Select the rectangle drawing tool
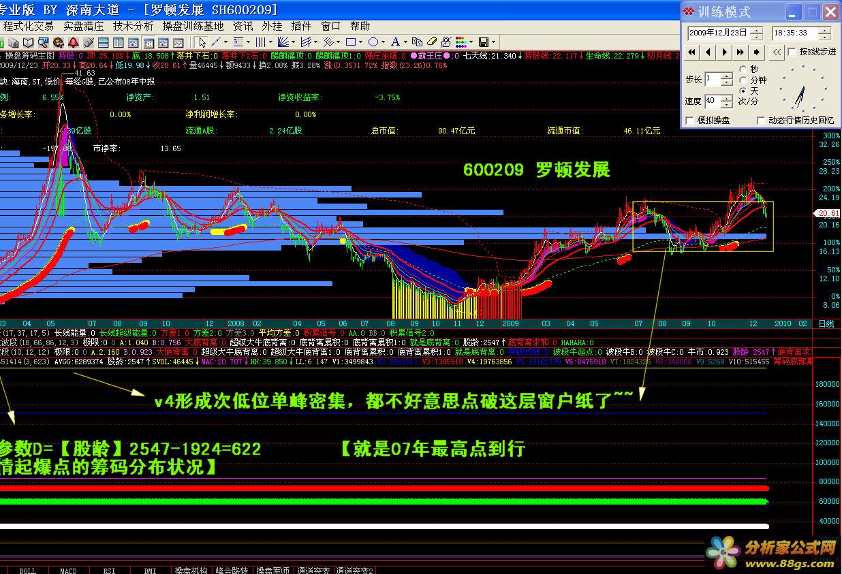This screenshot has width=842, height=574. (350, 42)
